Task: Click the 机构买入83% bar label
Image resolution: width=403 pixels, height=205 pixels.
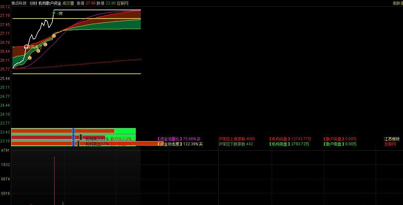Action: tap(97, 139)
